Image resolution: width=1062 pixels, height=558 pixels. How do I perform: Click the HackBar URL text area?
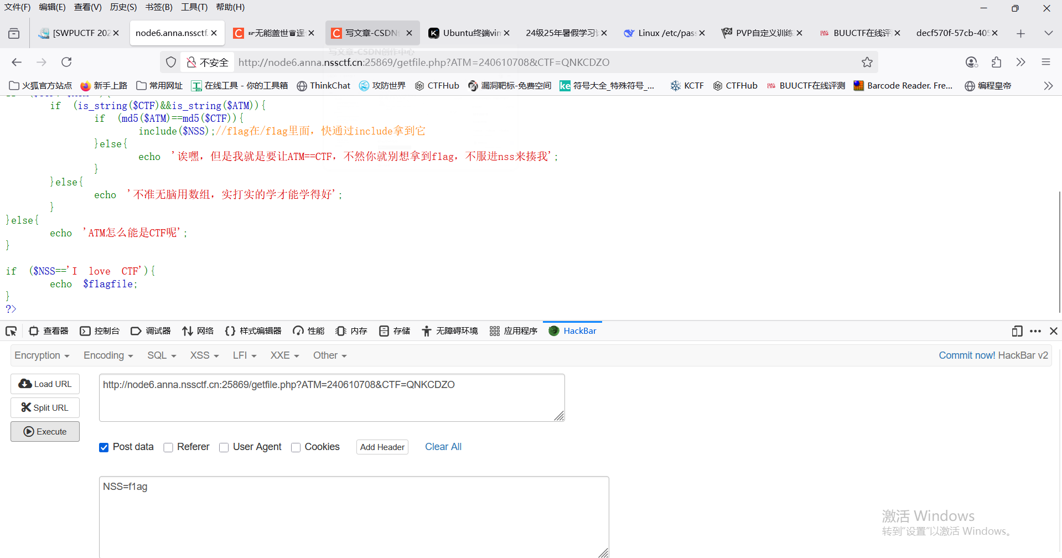coord(332,397)
